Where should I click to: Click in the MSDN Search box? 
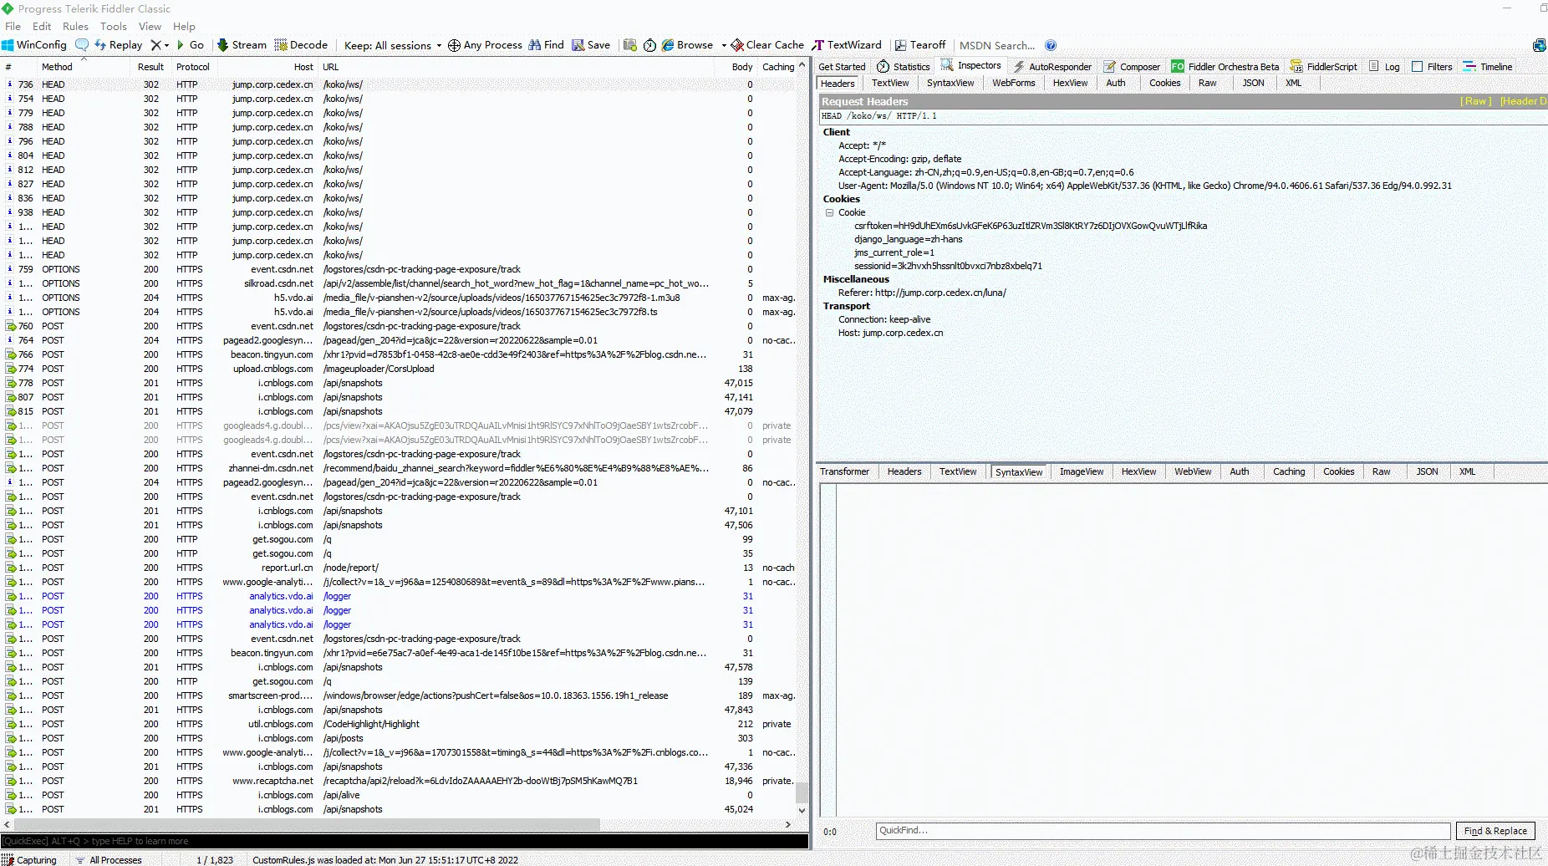998,45
